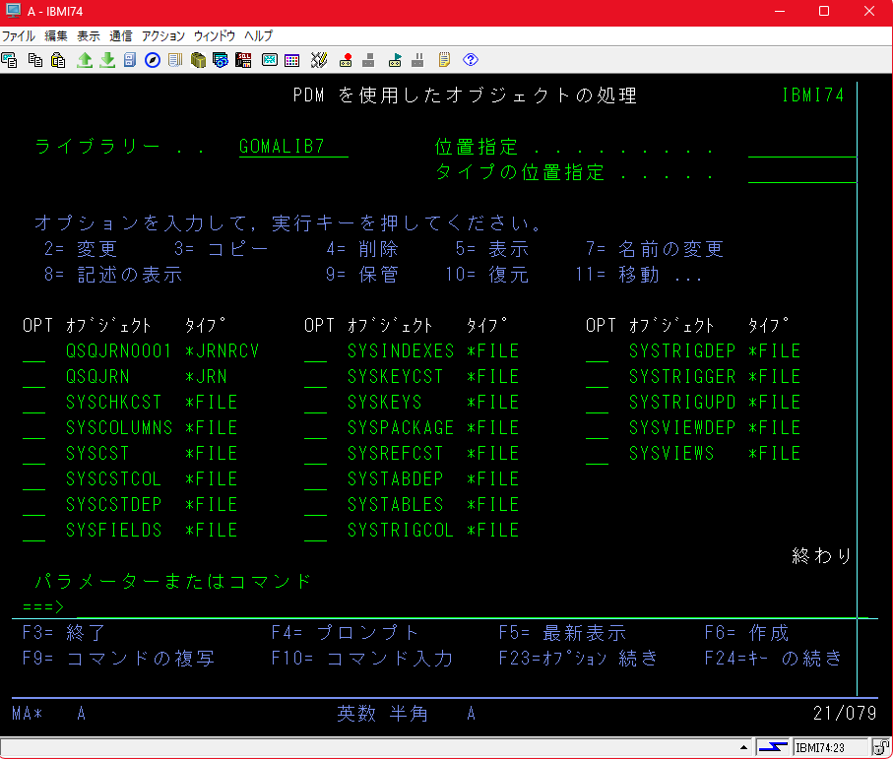Click the SYSKEYCST object name
This screenshot has height=759, width=893.
[x=395, y=376]
